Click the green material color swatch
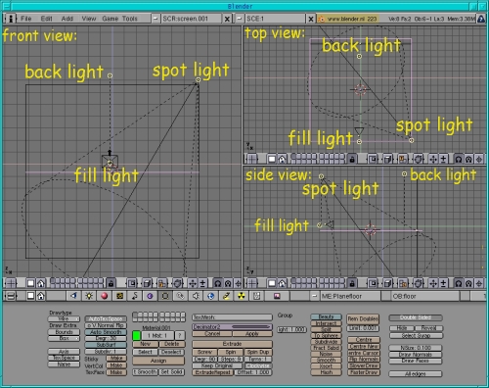The width and height of the screenshot is (489, 388). click(137, 335)
